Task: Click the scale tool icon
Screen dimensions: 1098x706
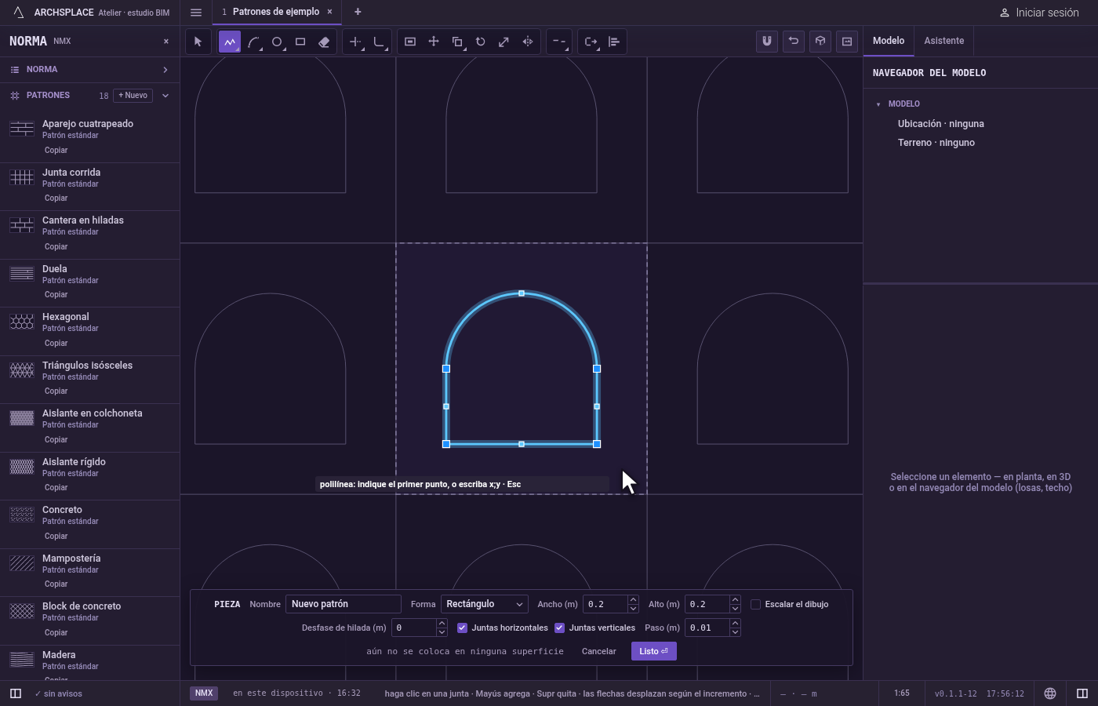Action: [504, 42]
